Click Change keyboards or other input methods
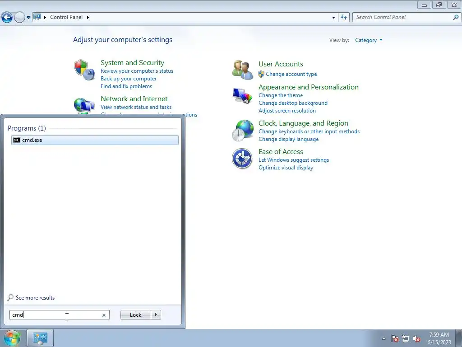This screenshot has height=347, width=462. coord(309,131)
